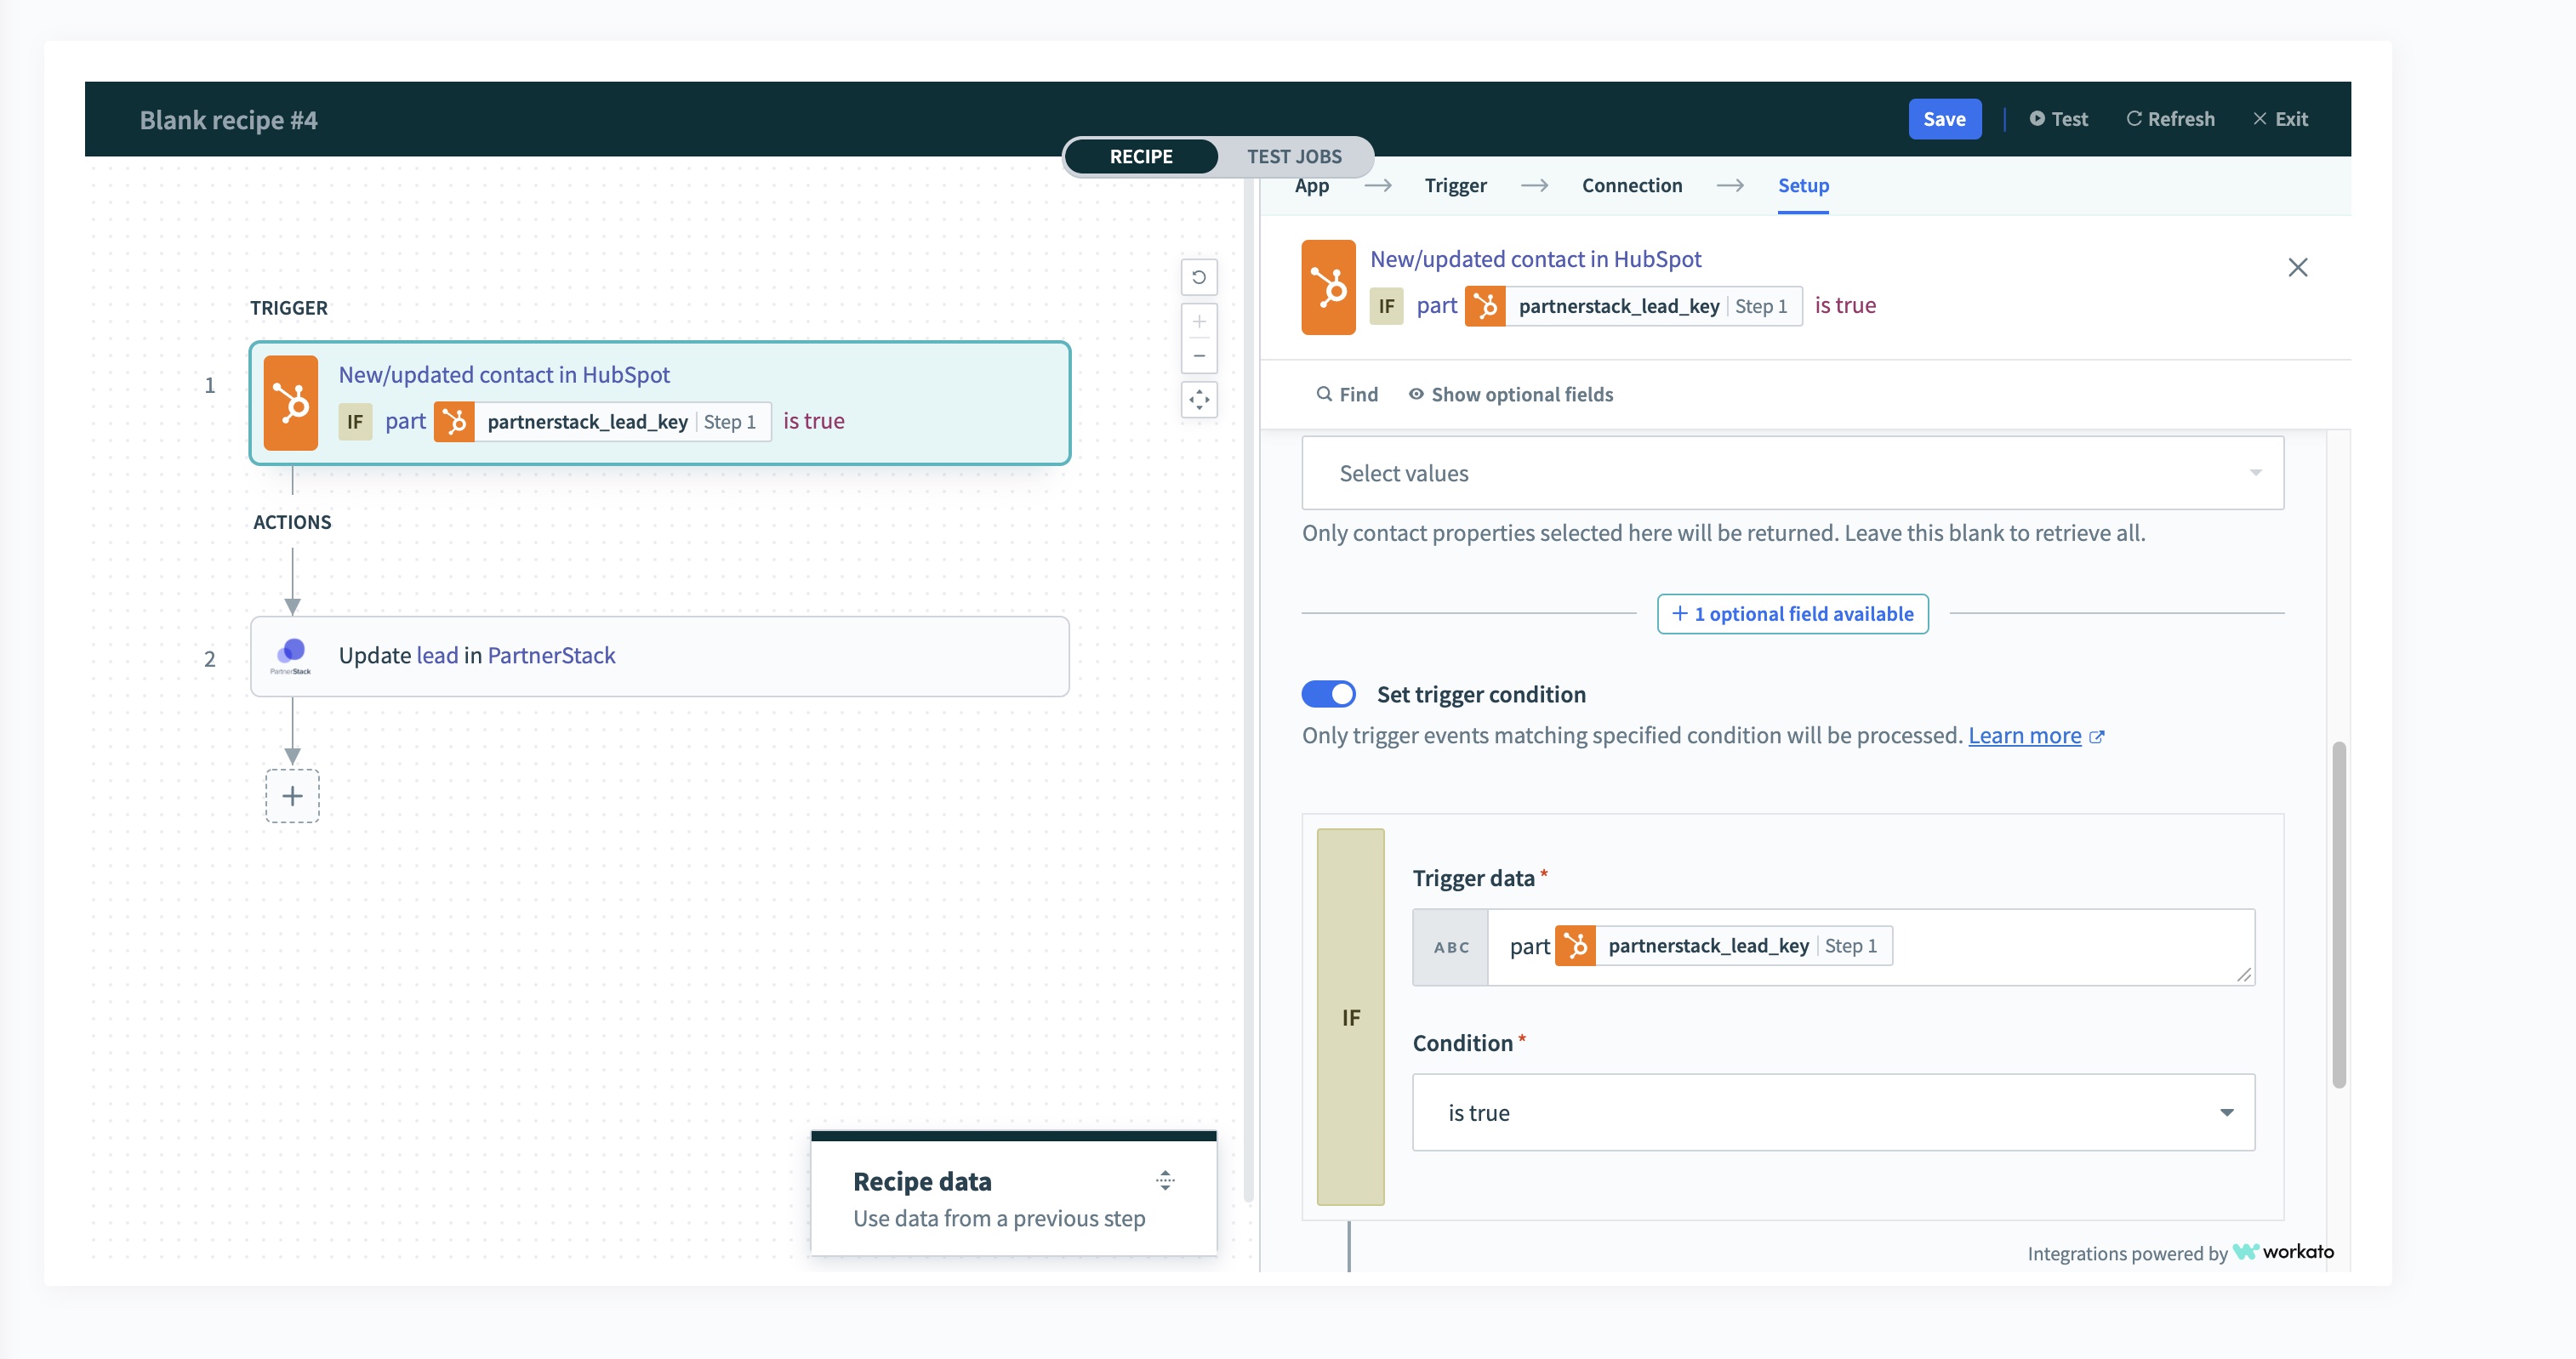2576x1359 pixels.
Task: Switch to the RECIPE tab
Action: pos(1141,156)
